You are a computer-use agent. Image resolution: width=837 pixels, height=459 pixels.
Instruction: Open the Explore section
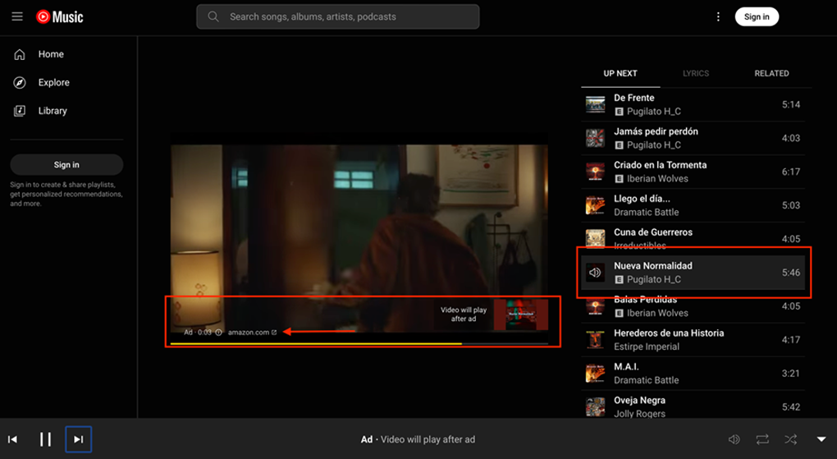53,82
